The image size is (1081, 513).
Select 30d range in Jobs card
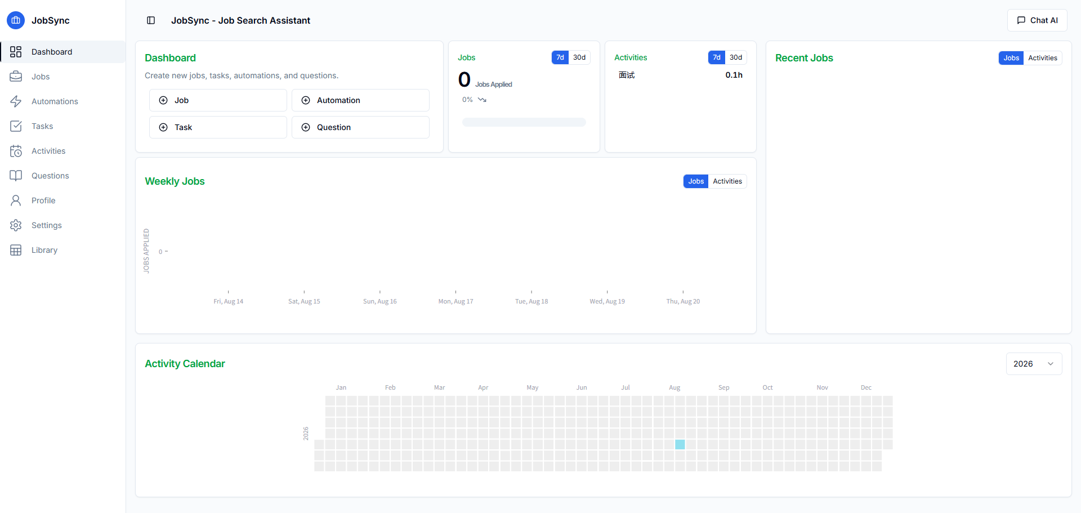tap(579, 57)
